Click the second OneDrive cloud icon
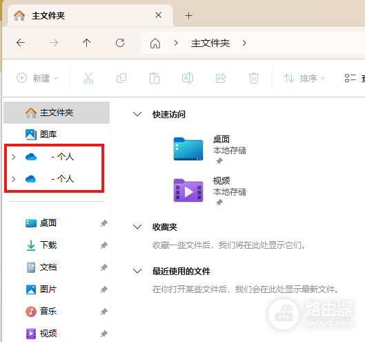This screenshot has width=365, height=342. point(31,179)
